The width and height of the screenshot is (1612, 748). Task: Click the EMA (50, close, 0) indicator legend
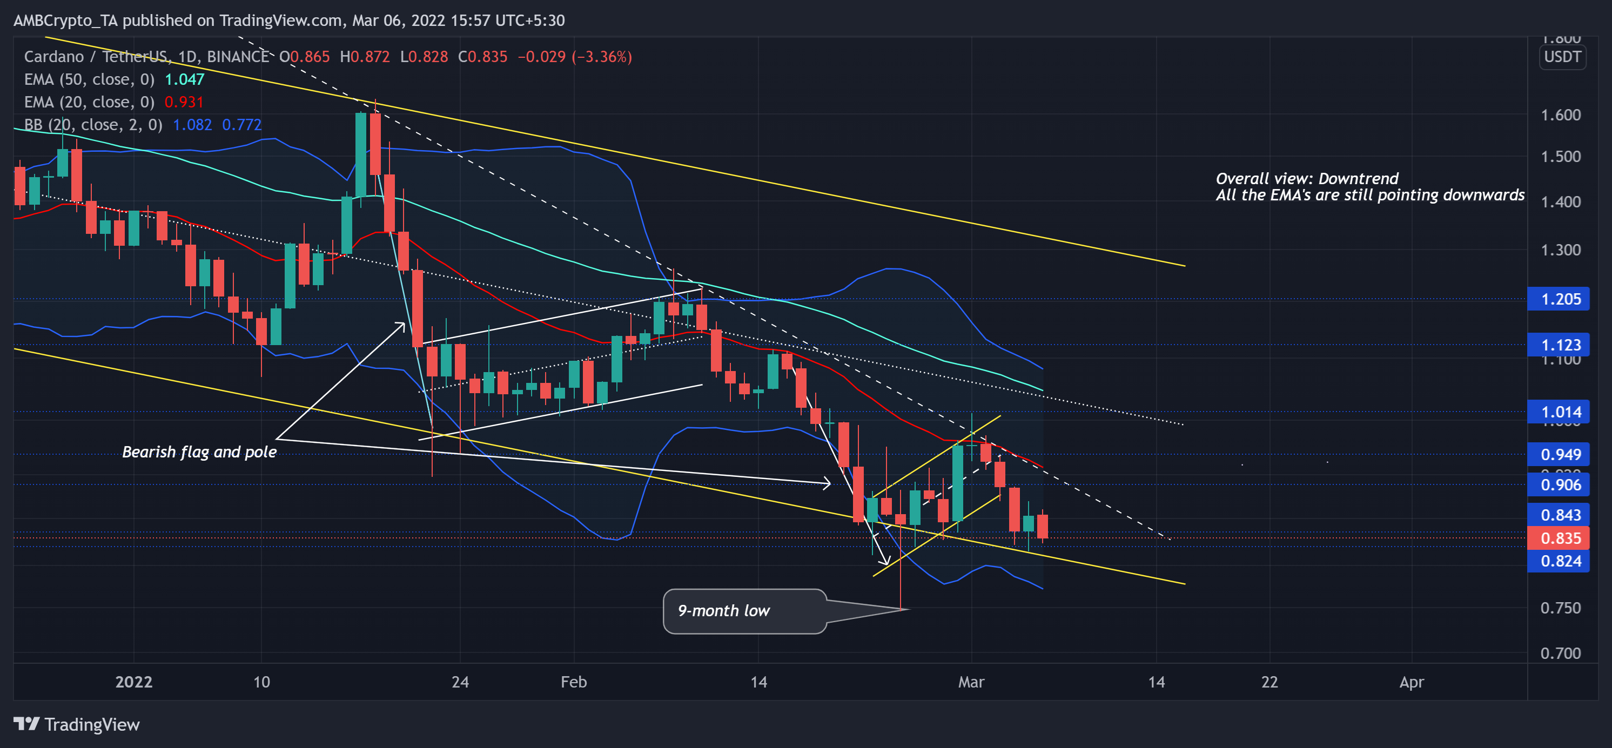tap(90, 79)
